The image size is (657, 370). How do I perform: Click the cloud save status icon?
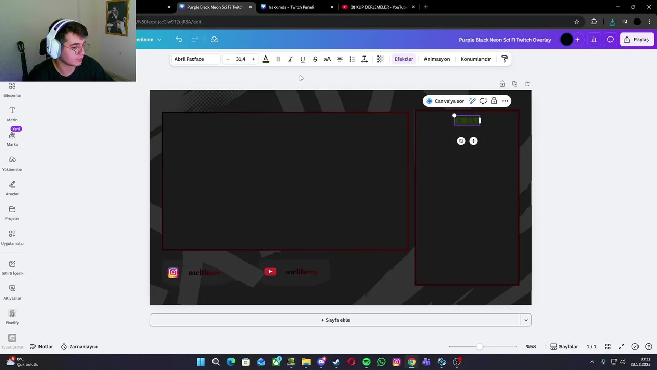[215, 40]
